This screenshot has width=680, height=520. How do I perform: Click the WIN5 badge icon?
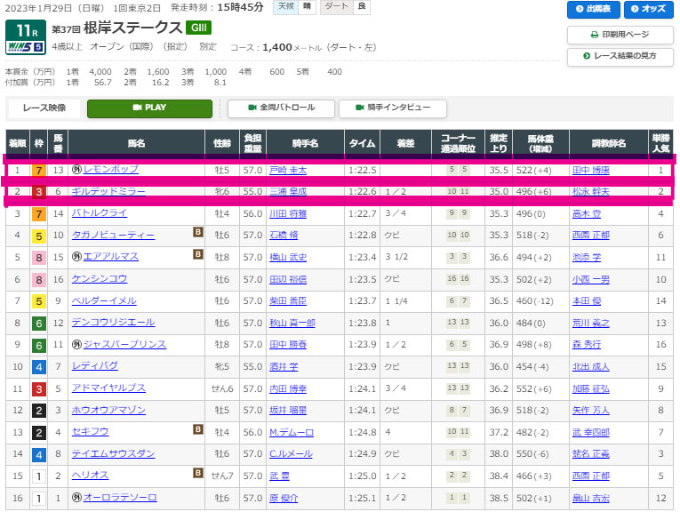click(27, 47)
